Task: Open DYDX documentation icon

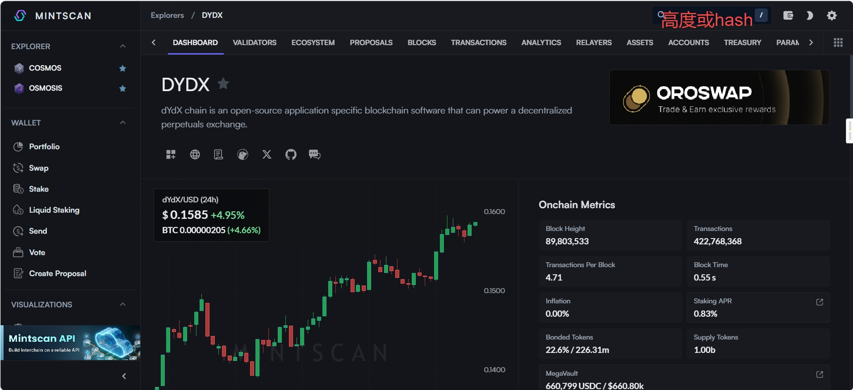Action: coord(218,155)
